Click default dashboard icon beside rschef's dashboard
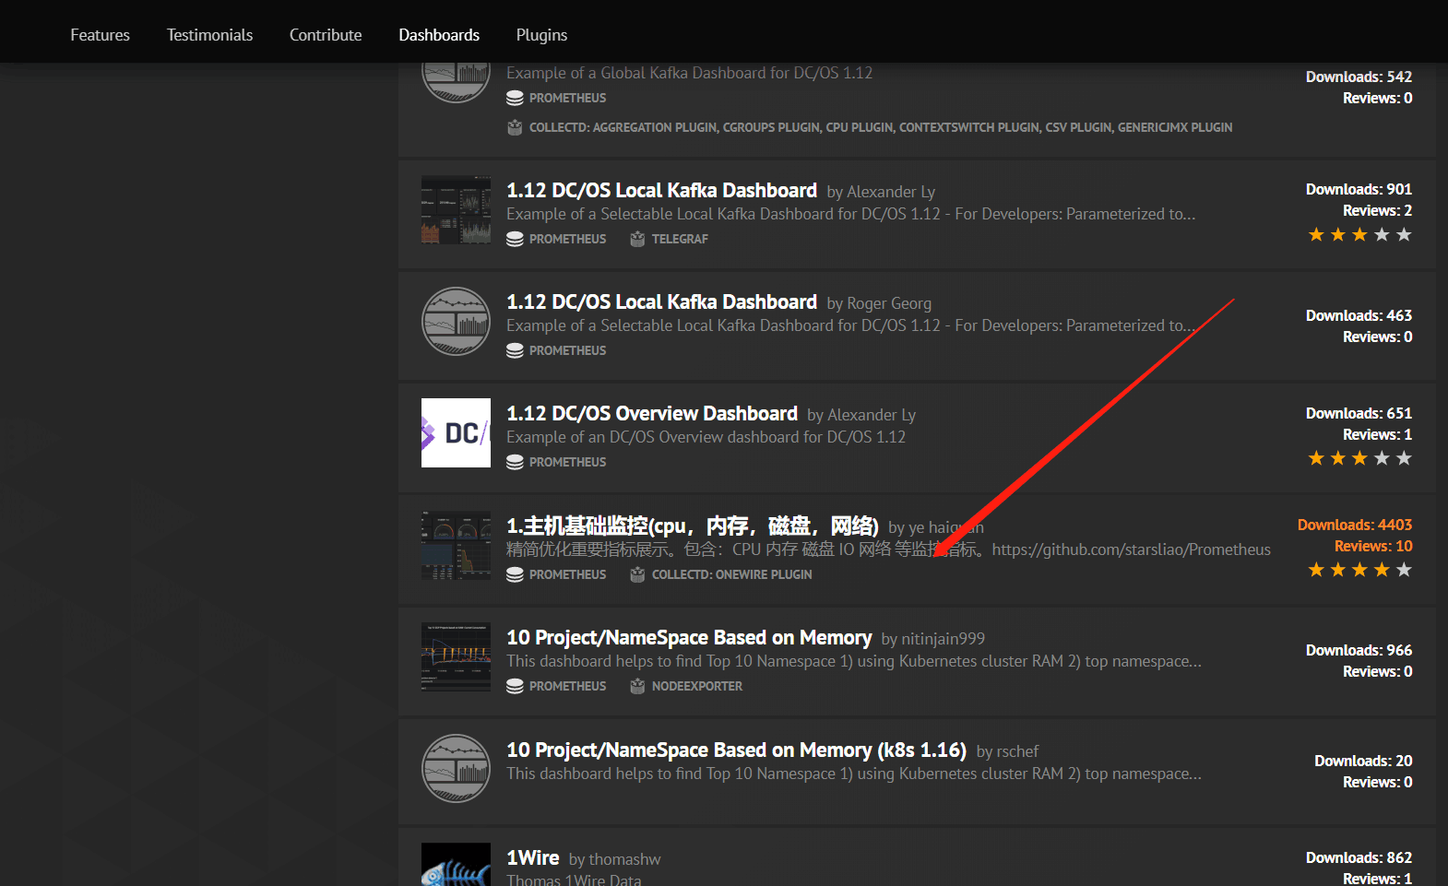 [456, 769]
